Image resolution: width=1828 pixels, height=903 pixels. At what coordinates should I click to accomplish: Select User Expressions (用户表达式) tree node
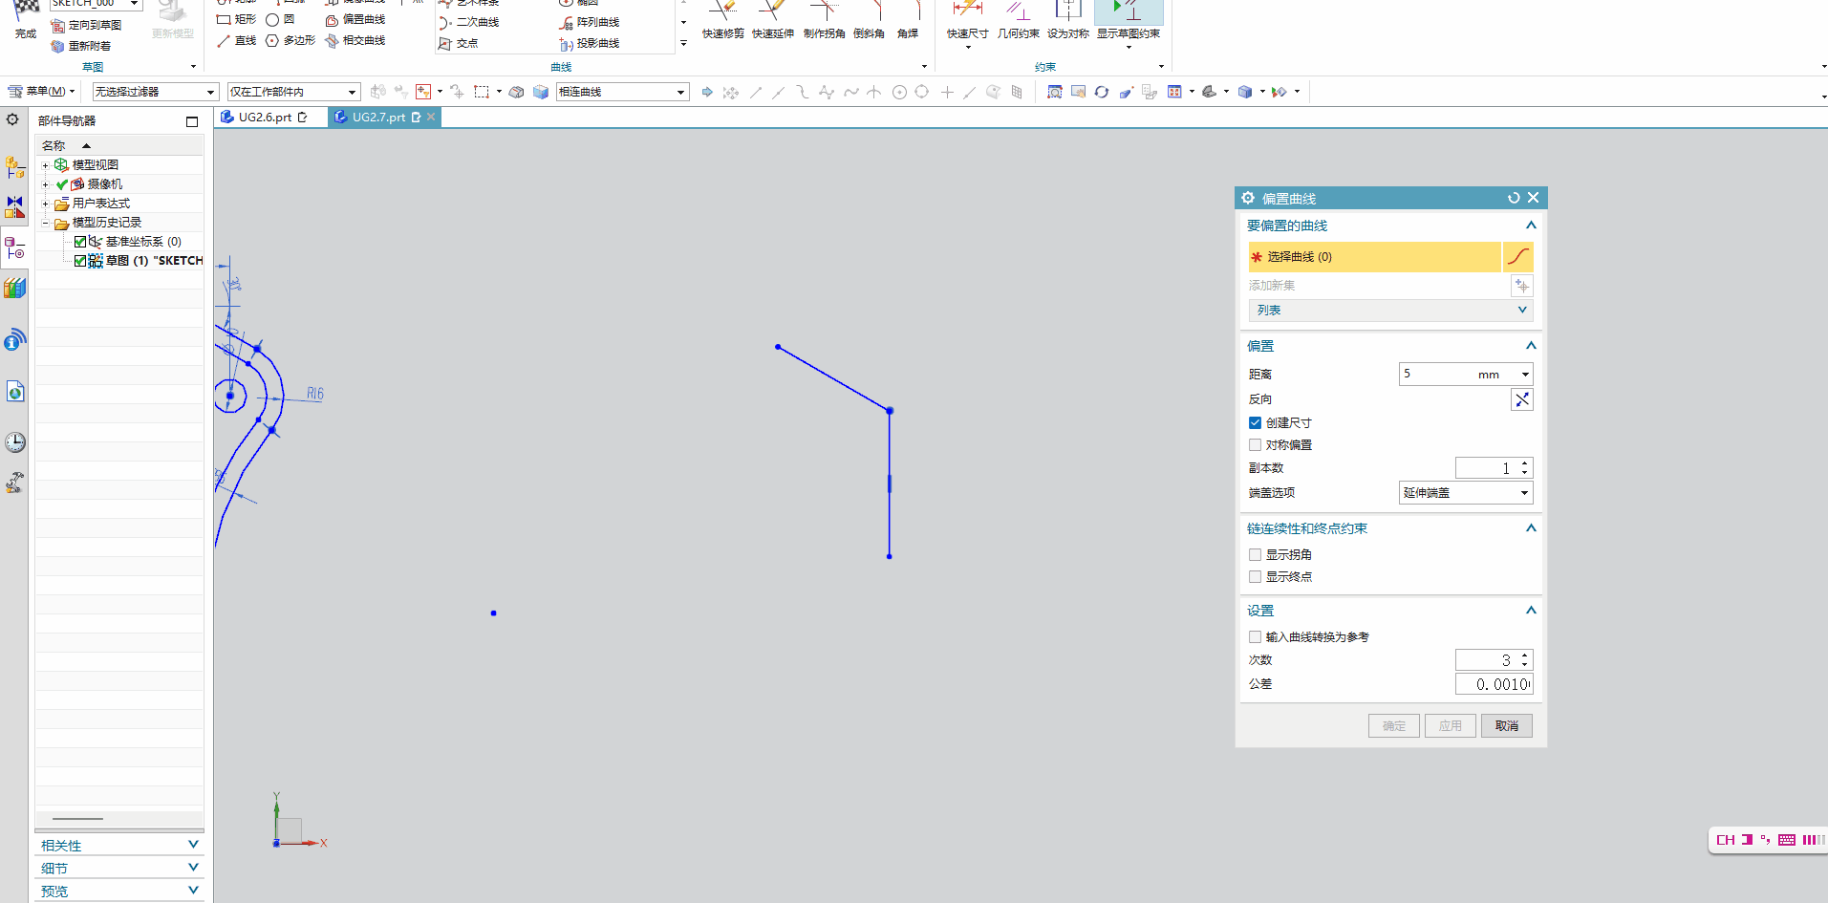(100, 203)
